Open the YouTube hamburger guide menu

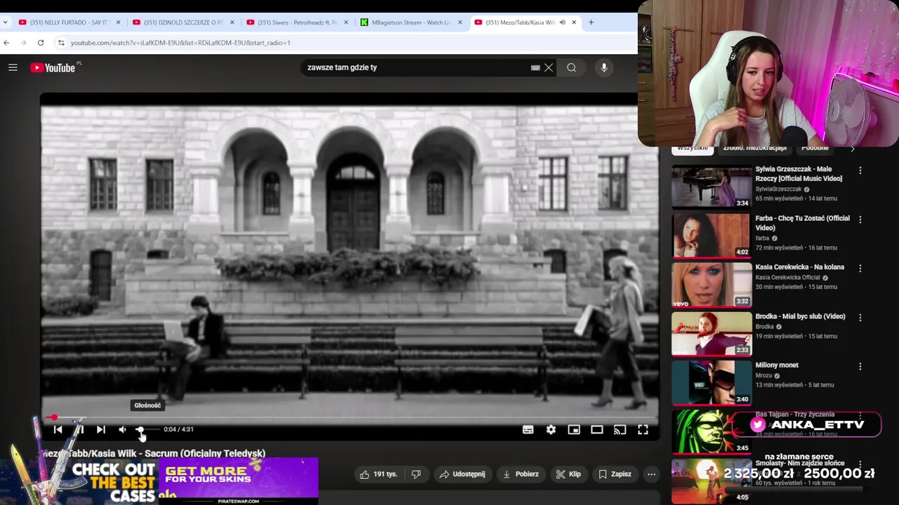tap(13, 67)
